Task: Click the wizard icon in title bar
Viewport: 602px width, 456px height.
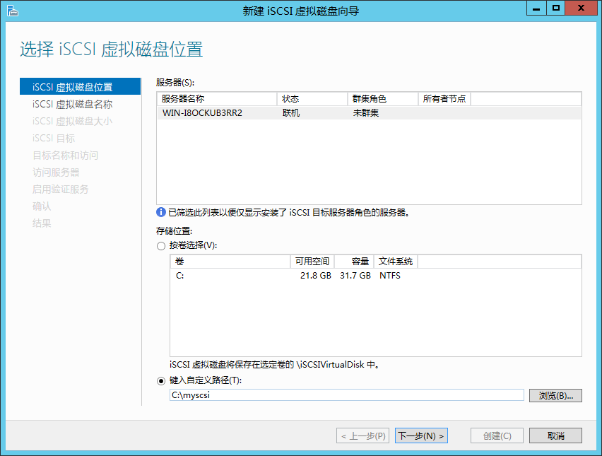Action: (12, 11)
